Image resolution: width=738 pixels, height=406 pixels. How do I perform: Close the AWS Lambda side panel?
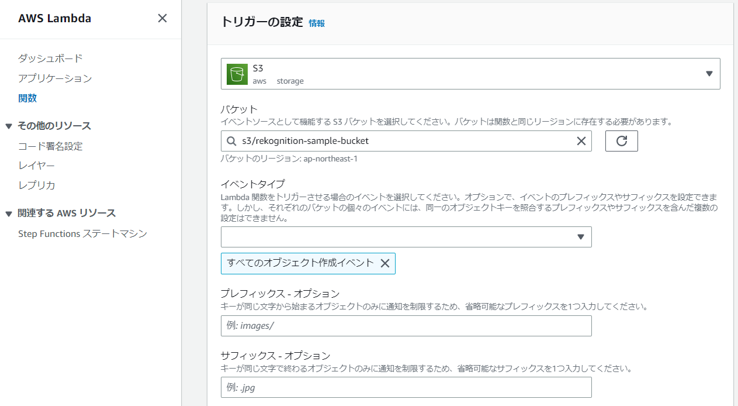click(162, 18)
